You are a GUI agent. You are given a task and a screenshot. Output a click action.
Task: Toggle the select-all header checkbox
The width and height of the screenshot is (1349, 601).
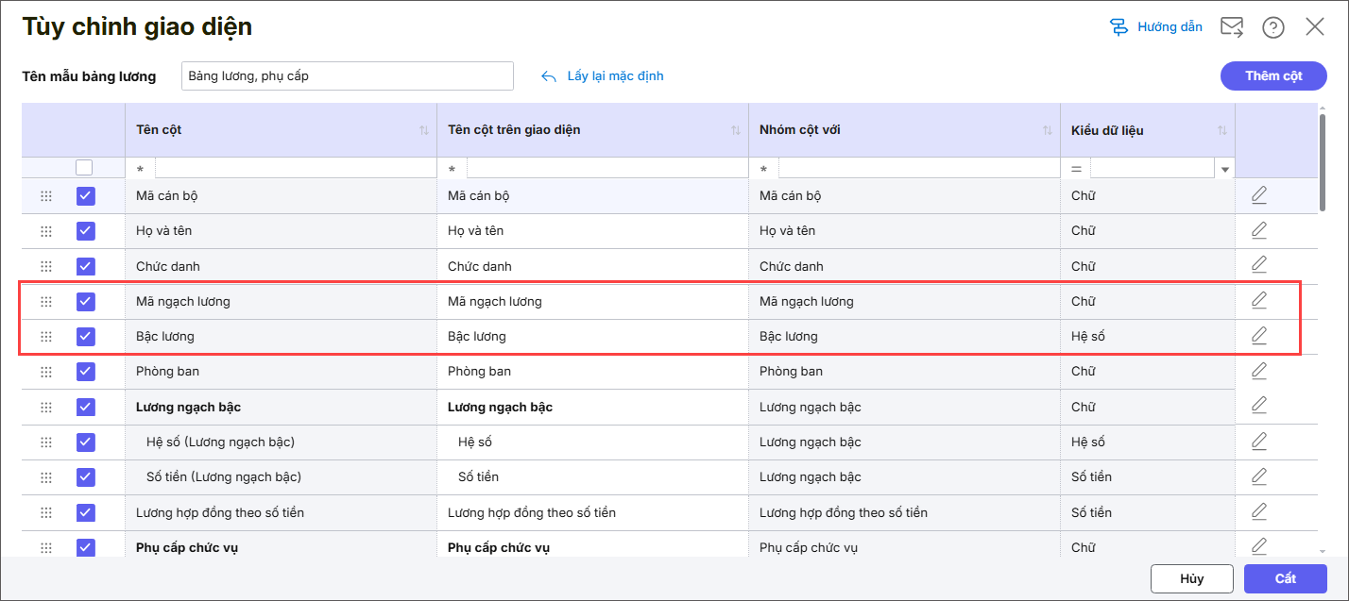point(84,167)
